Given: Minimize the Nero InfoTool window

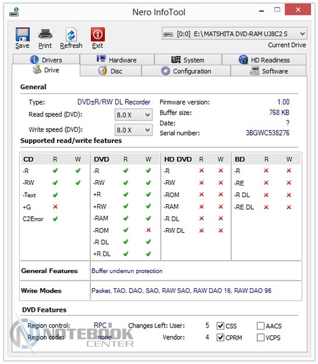Looking at the screenshot, I should (261, 11).
